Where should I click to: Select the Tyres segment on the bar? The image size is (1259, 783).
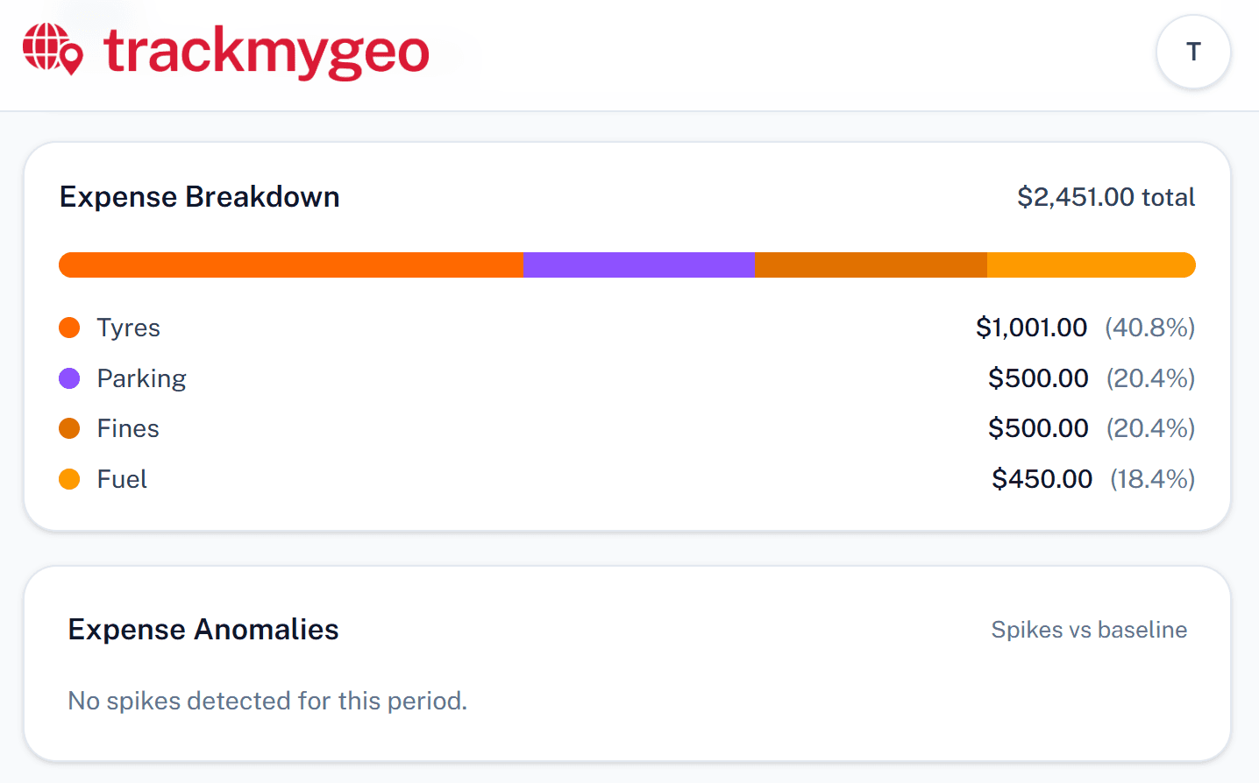pyautogui.click(x=289, y=264)
